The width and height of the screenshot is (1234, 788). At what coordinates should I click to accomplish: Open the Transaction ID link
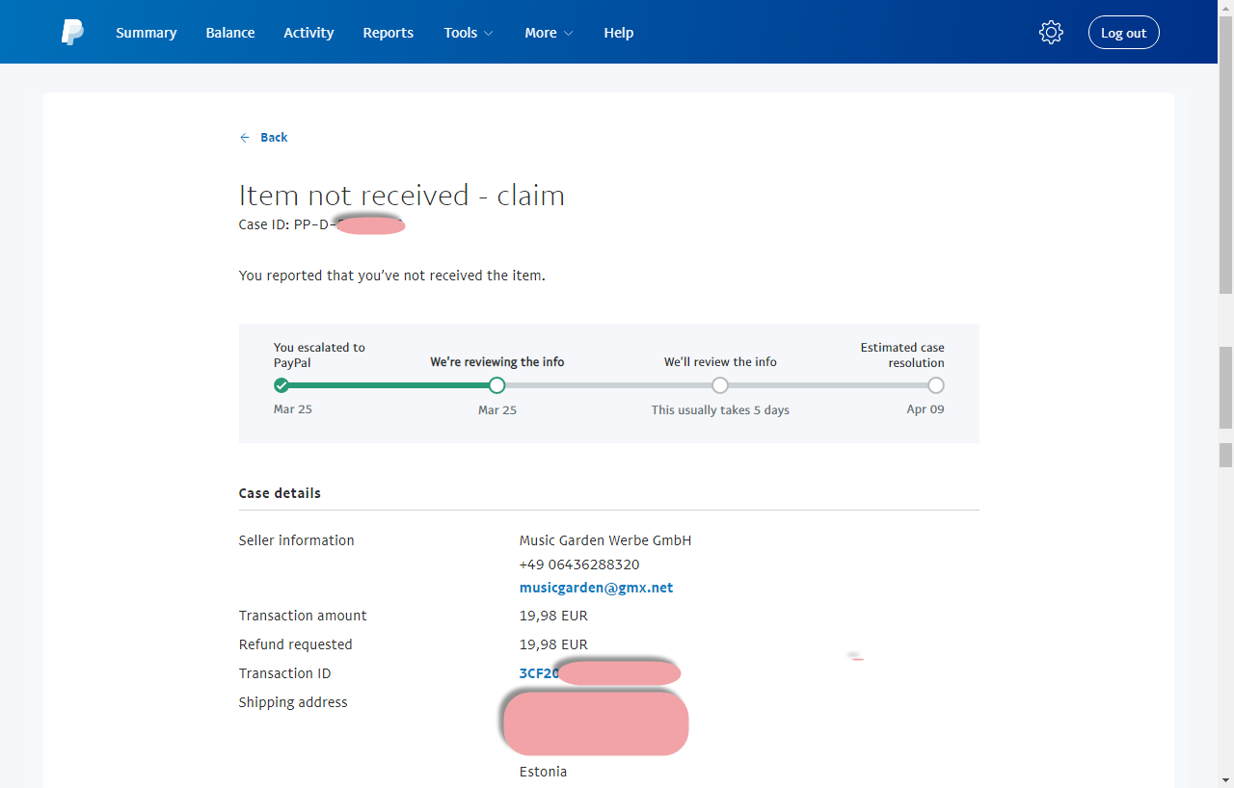coord(600,673)
